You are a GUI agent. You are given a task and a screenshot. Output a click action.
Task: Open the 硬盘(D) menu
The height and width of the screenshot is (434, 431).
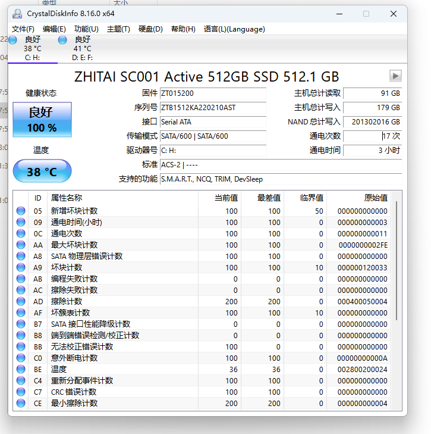tap(150, 29)
